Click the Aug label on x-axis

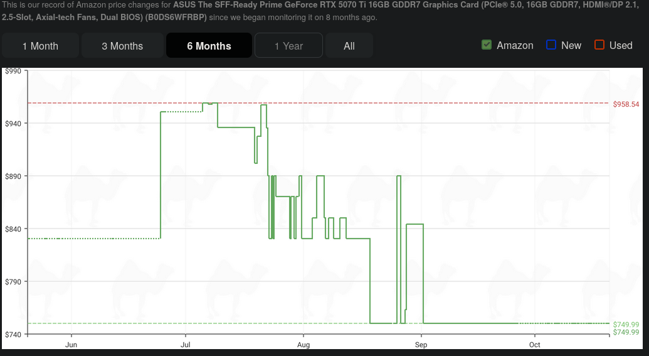tap(303, 345)
